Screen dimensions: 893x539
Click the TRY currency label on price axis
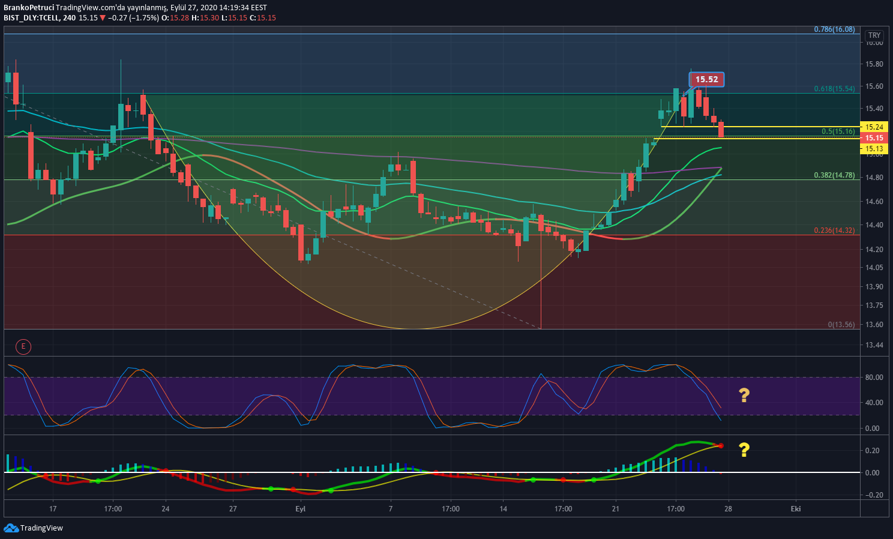[x=874, y=35]
